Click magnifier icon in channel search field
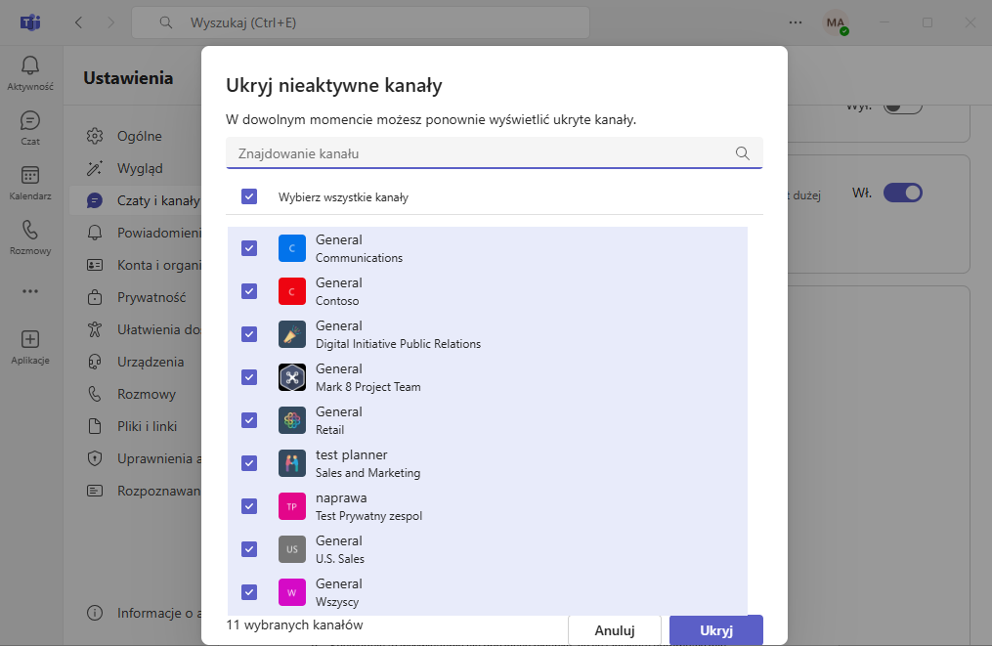Viewport: 992px width, 646px height. (x=743, y=153)
